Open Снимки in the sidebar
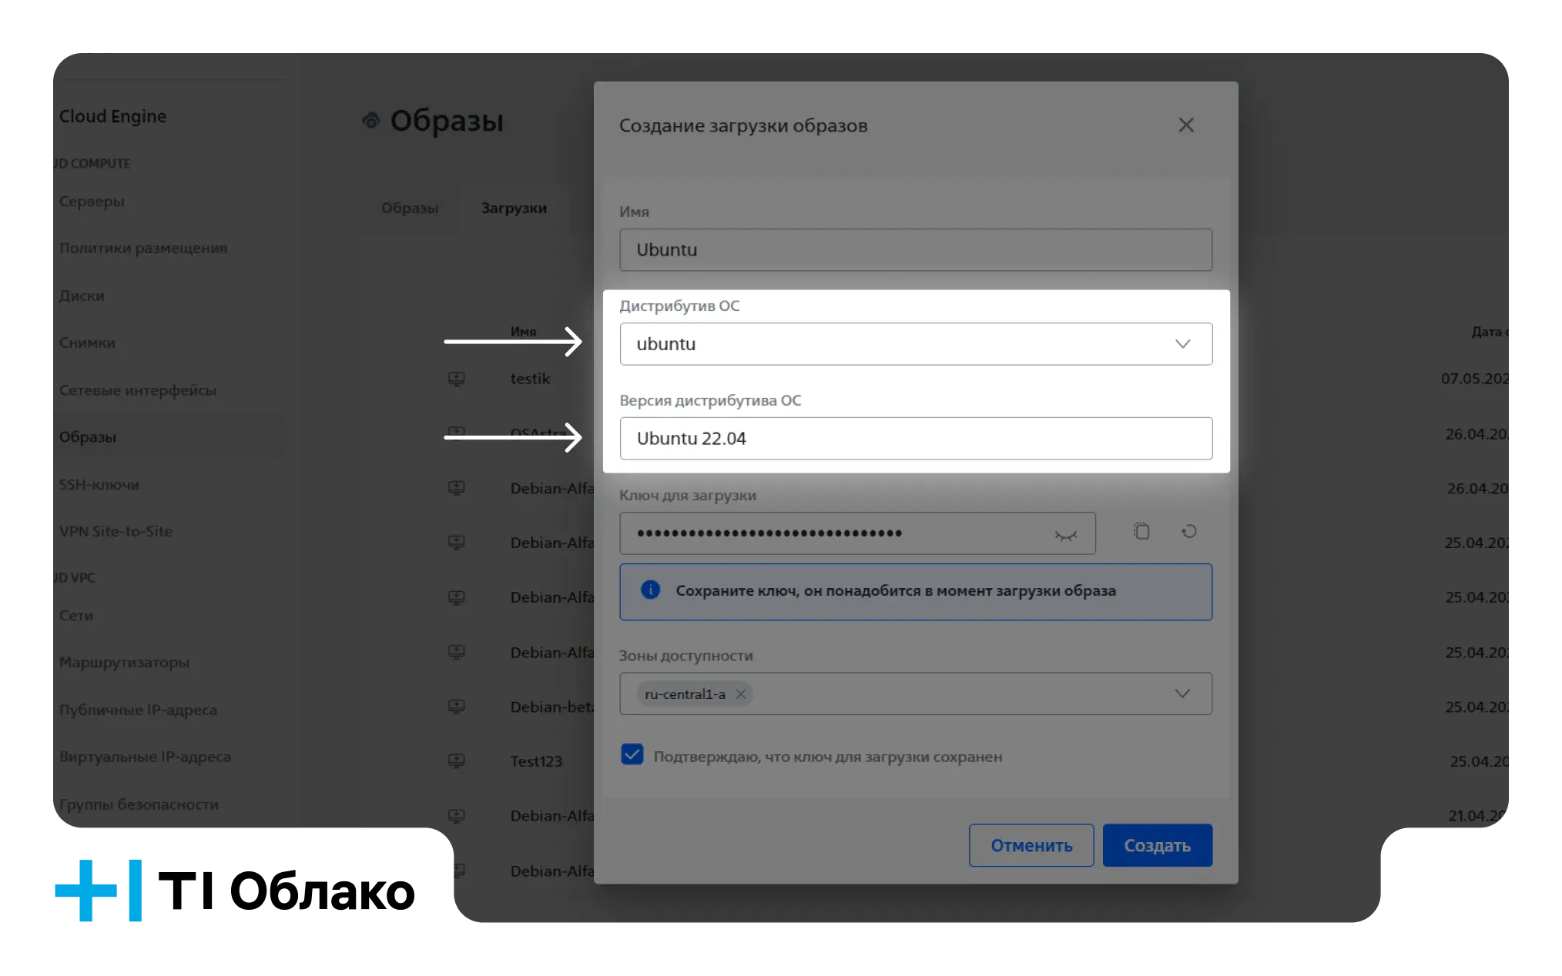This screenshot has height=976, width=1562. pos(87,343)
